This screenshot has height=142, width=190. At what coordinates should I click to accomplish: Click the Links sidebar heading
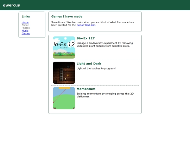[26, 16]
